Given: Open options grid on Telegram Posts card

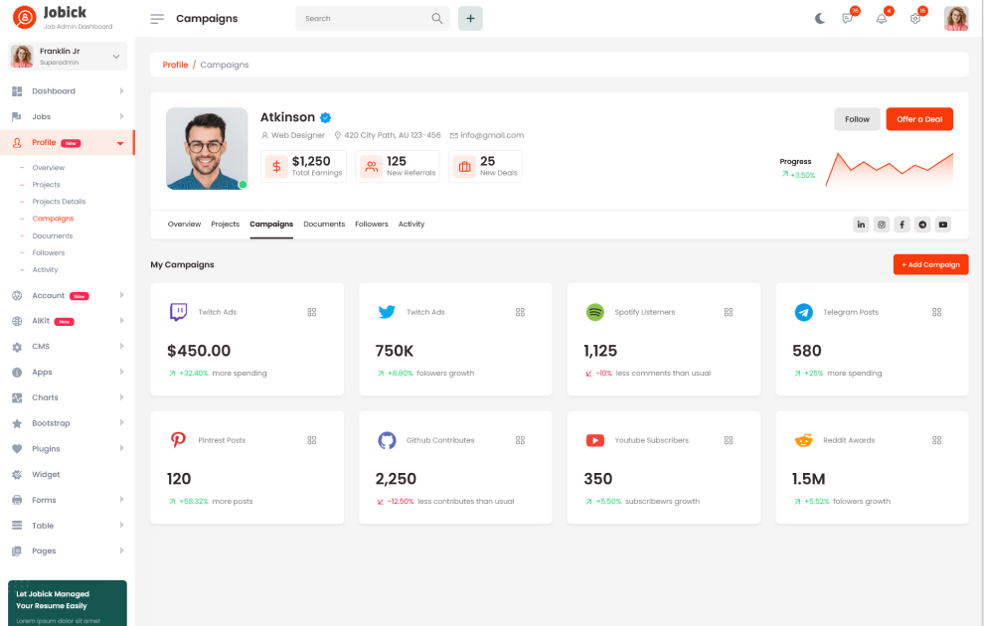Looking at the screenshot, I should (937, 312).
